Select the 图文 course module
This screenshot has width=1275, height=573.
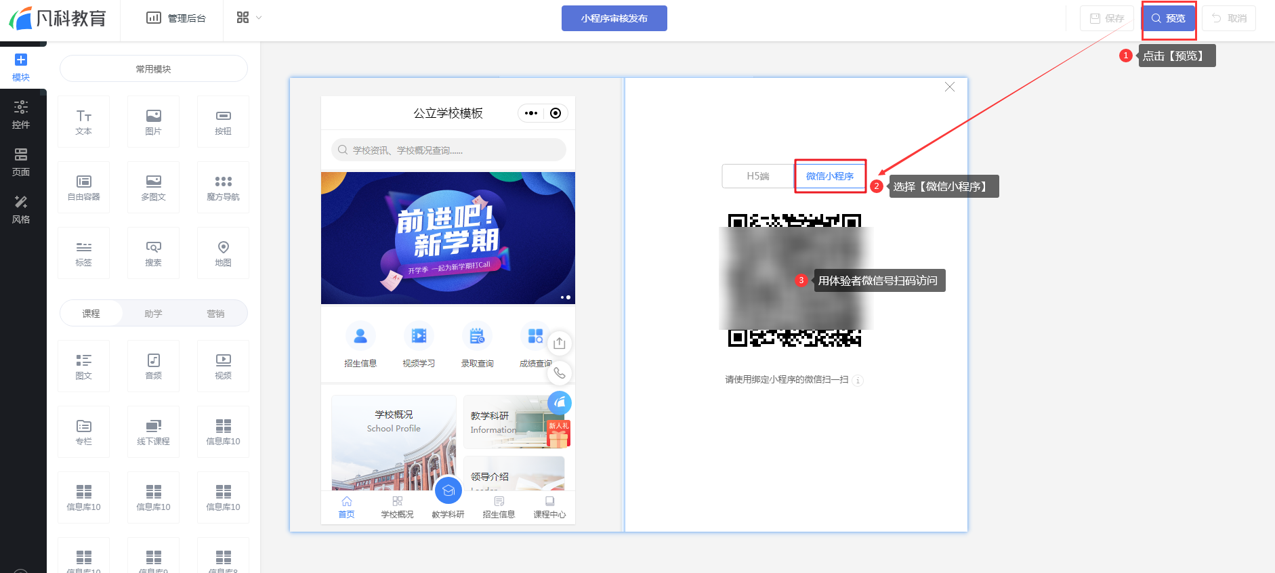[84, 366]
